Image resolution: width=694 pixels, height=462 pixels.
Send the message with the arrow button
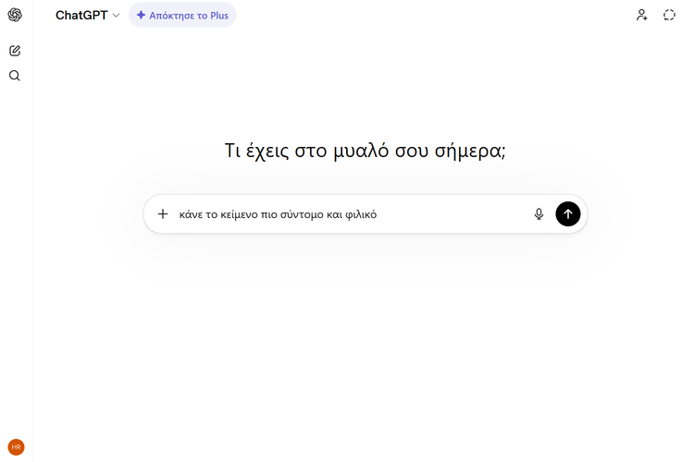click(x=568, y=214)
